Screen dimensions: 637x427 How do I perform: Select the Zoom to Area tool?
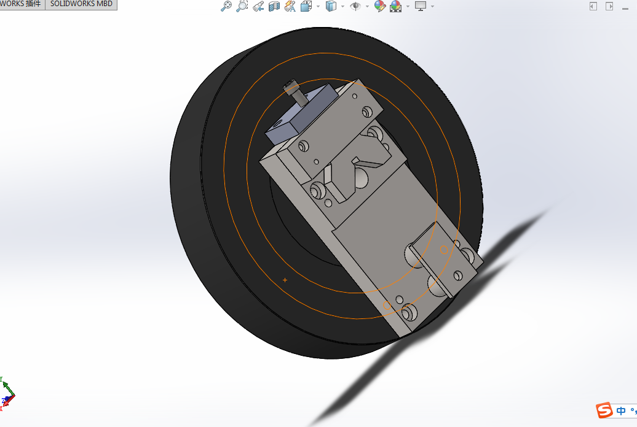(242, 6)
